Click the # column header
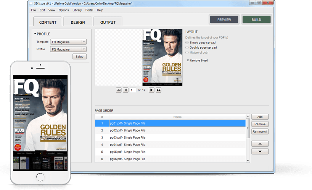Screen dimensions: 312x190 coord(102,117)
